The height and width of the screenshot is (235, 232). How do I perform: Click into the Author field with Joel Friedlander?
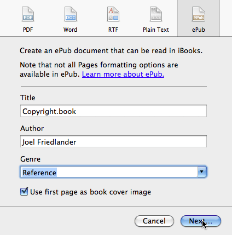113,141
